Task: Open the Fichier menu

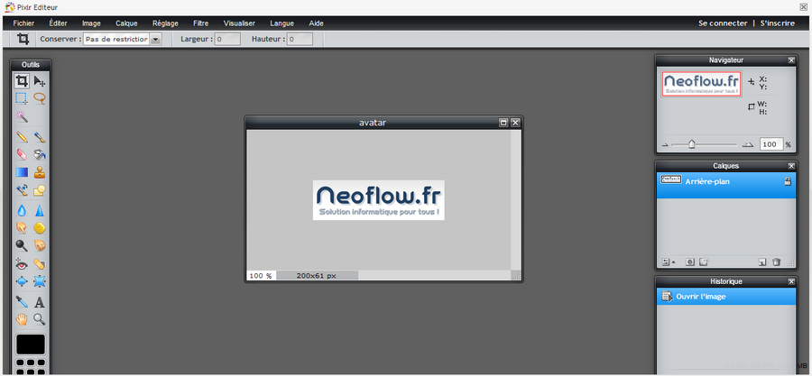Action: coord(23,23)
